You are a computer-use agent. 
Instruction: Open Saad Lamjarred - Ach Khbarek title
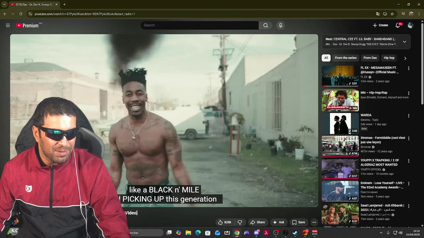[382, 208]
